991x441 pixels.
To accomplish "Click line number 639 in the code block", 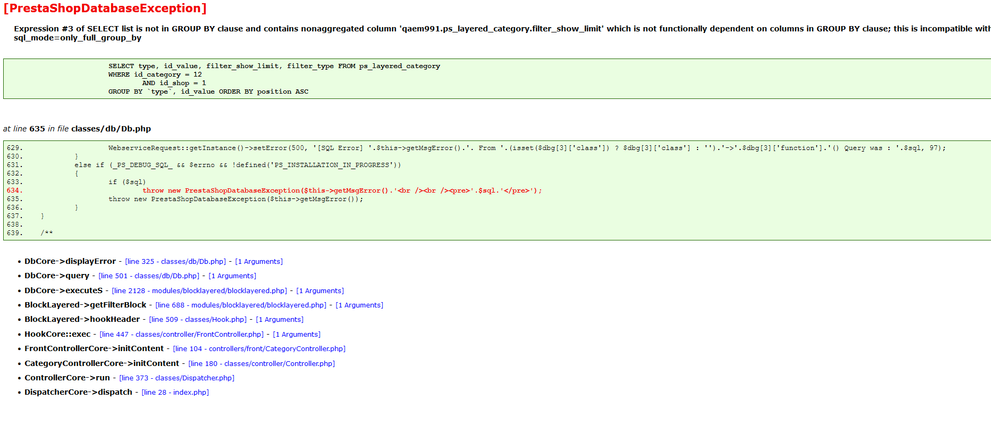I will click(x=14, y=233).
